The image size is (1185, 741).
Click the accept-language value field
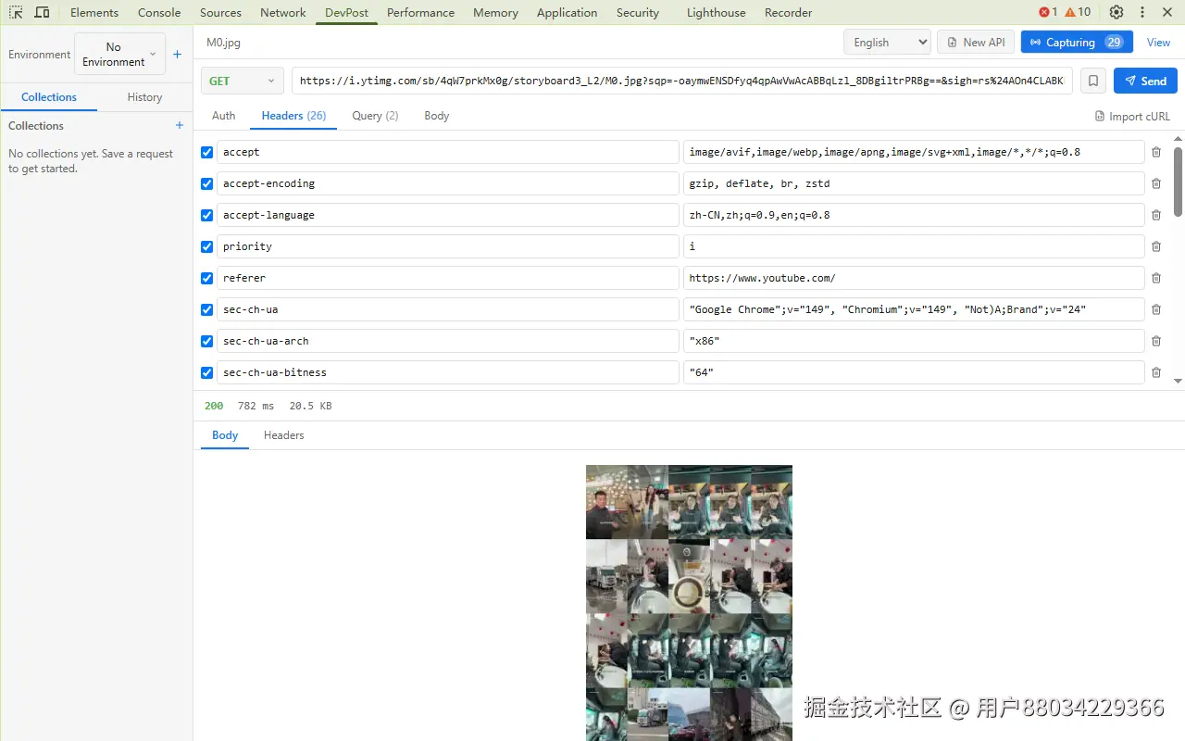click(x=914, y=215)
